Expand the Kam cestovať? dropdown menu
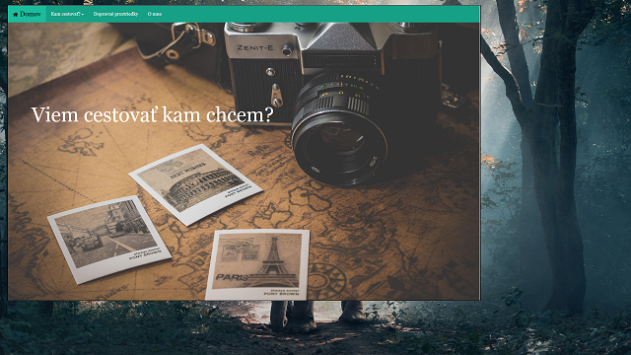The width and height of the screenshot is (631, 355). [x=67, y=14]
